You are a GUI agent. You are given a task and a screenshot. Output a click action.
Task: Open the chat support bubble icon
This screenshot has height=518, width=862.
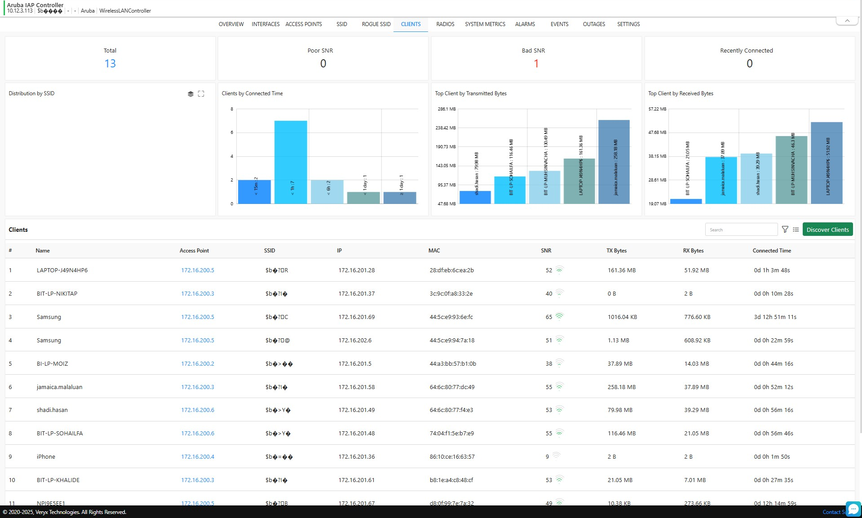853,509
